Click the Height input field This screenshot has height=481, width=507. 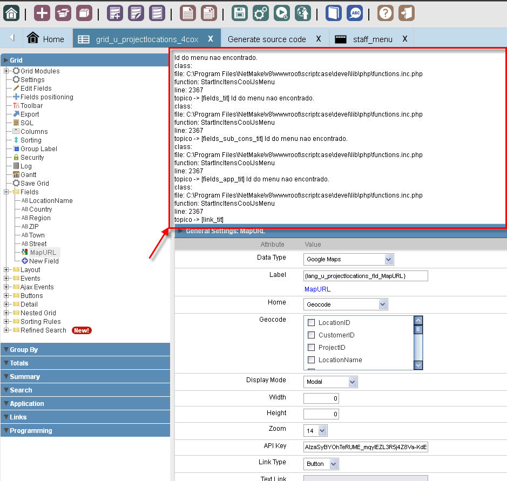321,414
